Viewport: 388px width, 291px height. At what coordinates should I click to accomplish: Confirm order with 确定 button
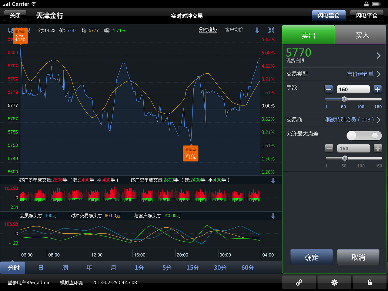point(312,257)
